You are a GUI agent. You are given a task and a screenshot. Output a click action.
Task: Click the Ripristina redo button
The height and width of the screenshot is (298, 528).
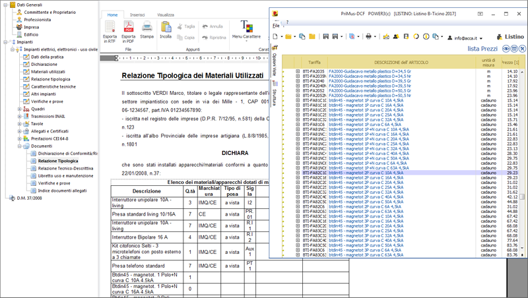[x=214, y=38]
